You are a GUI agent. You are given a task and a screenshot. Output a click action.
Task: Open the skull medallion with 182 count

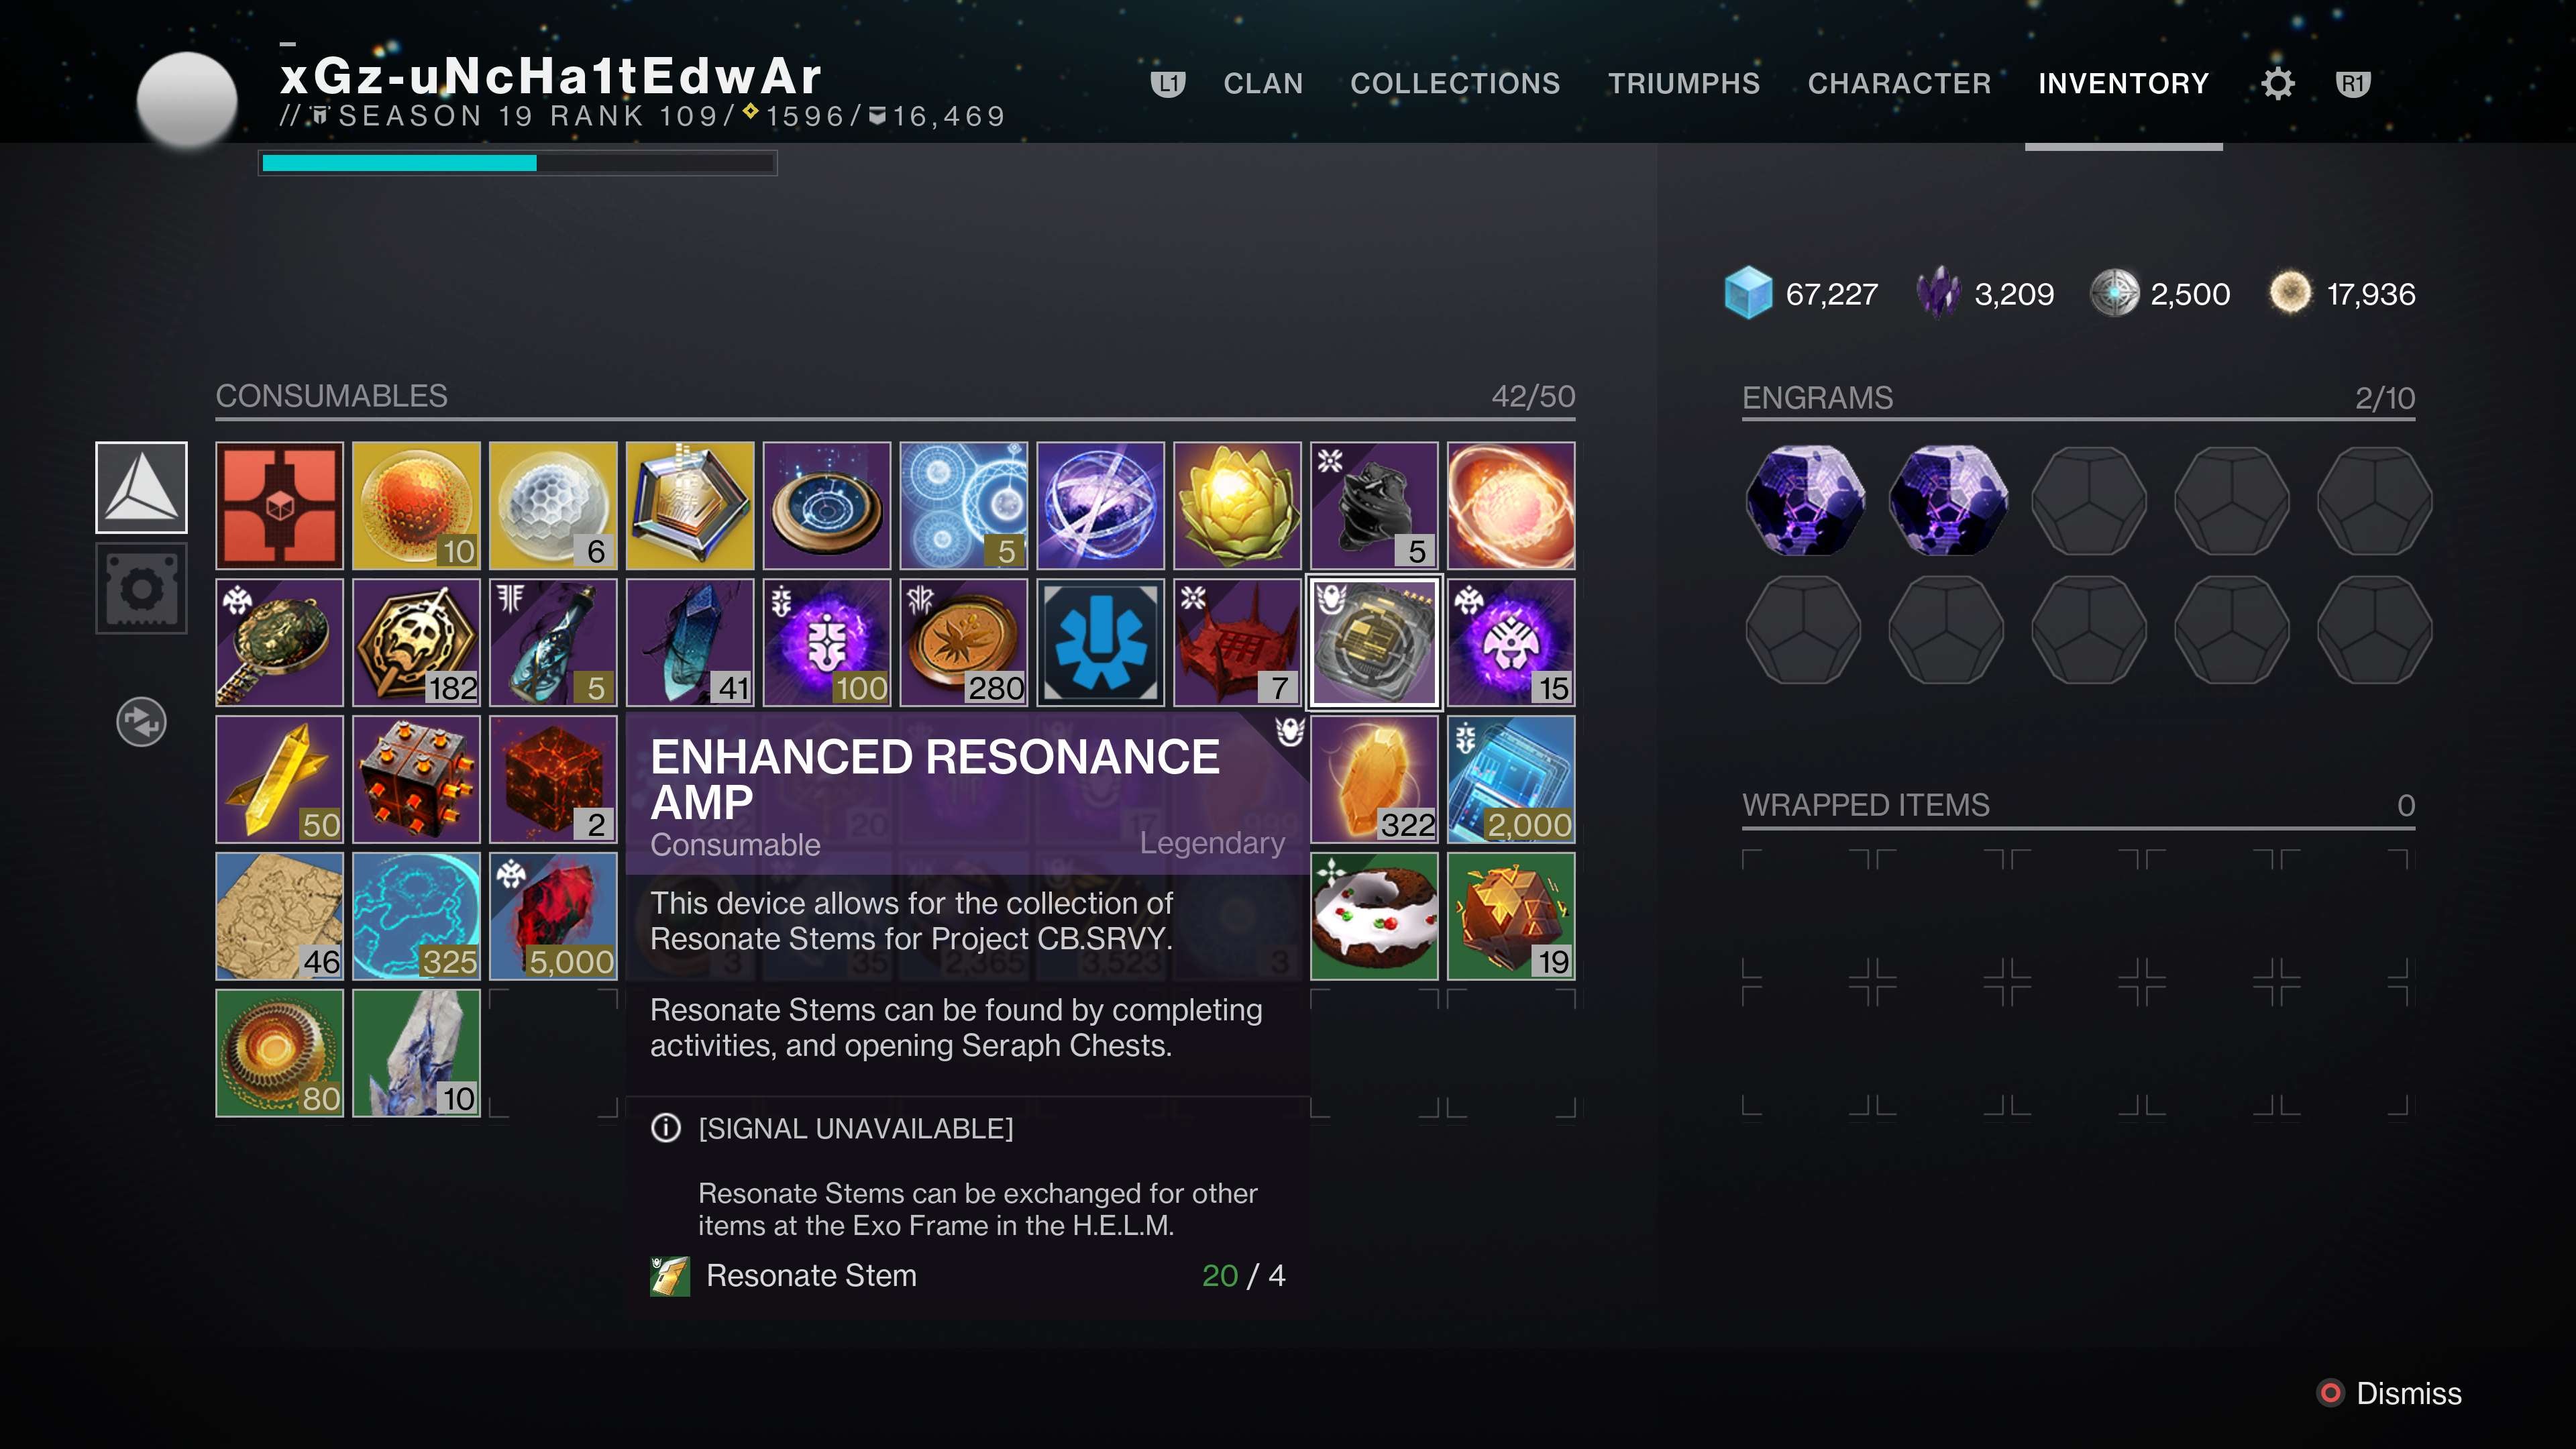416,642
